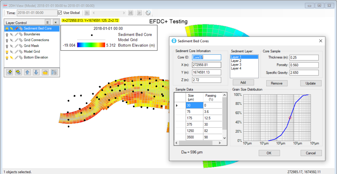Toggle visibility bulb of Model Grid layer

click(x=7, y=52)
